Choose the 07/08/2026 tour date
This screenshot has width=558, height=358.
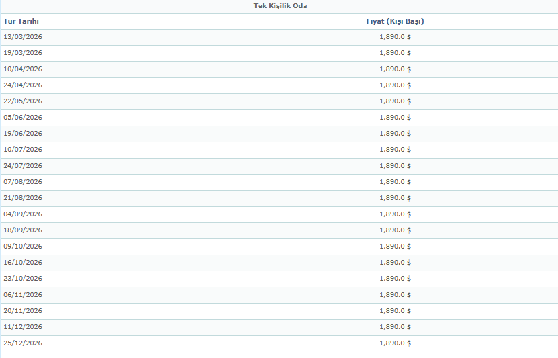23,182
